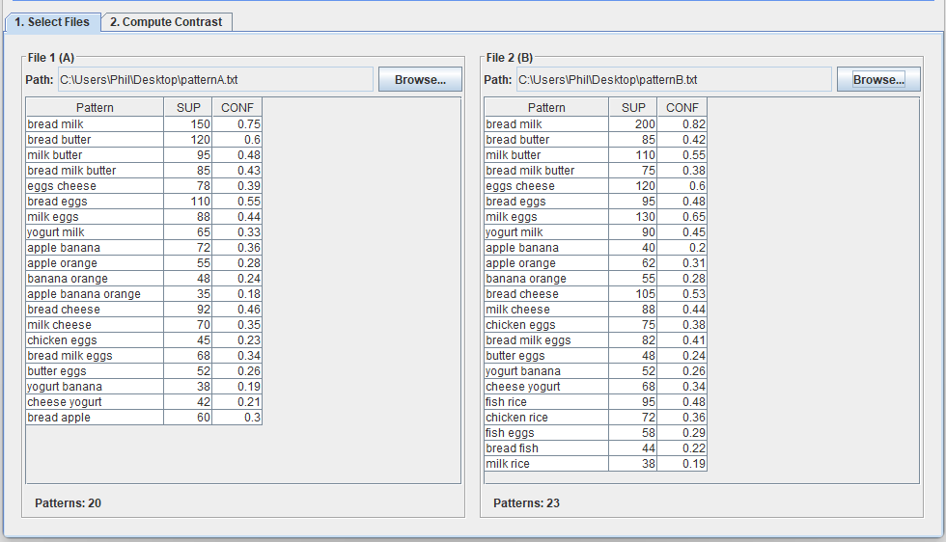Focus the patternA.txt path field

tap(214, 80)
